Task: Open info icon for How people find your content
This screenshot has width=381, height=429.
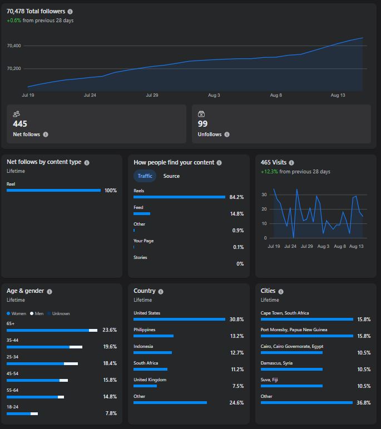Action: (x=219, y=163)
